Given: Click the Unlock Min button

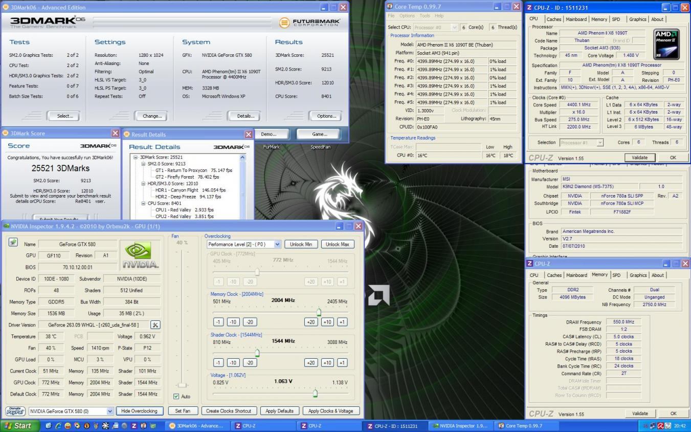Looking at the screenshot, I should [301, 244].
